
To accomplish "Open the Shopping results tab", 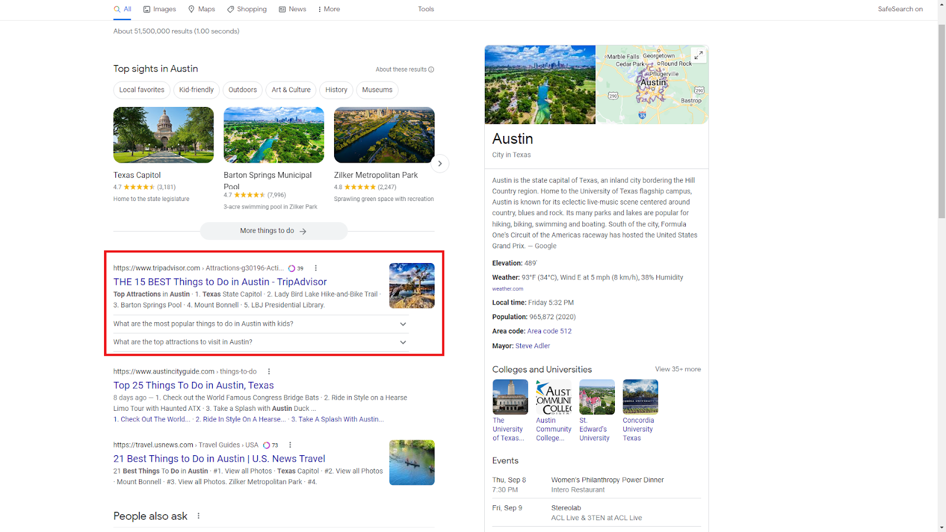I will 247,9.
